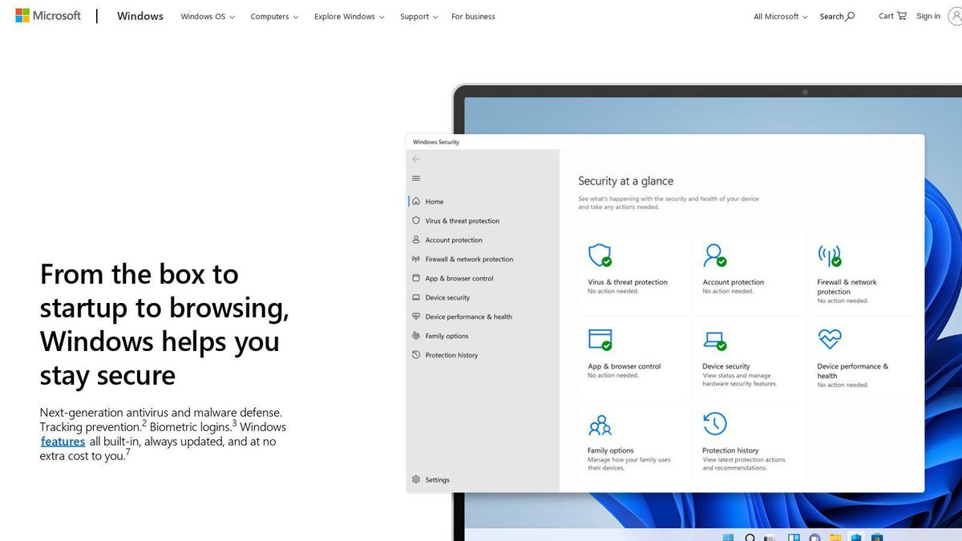This screenshot has width=962, height=541.
Task: Toggle hamburger menu in Windows Security sidebar
Action: pyautogui.click(x=415, y=179)
